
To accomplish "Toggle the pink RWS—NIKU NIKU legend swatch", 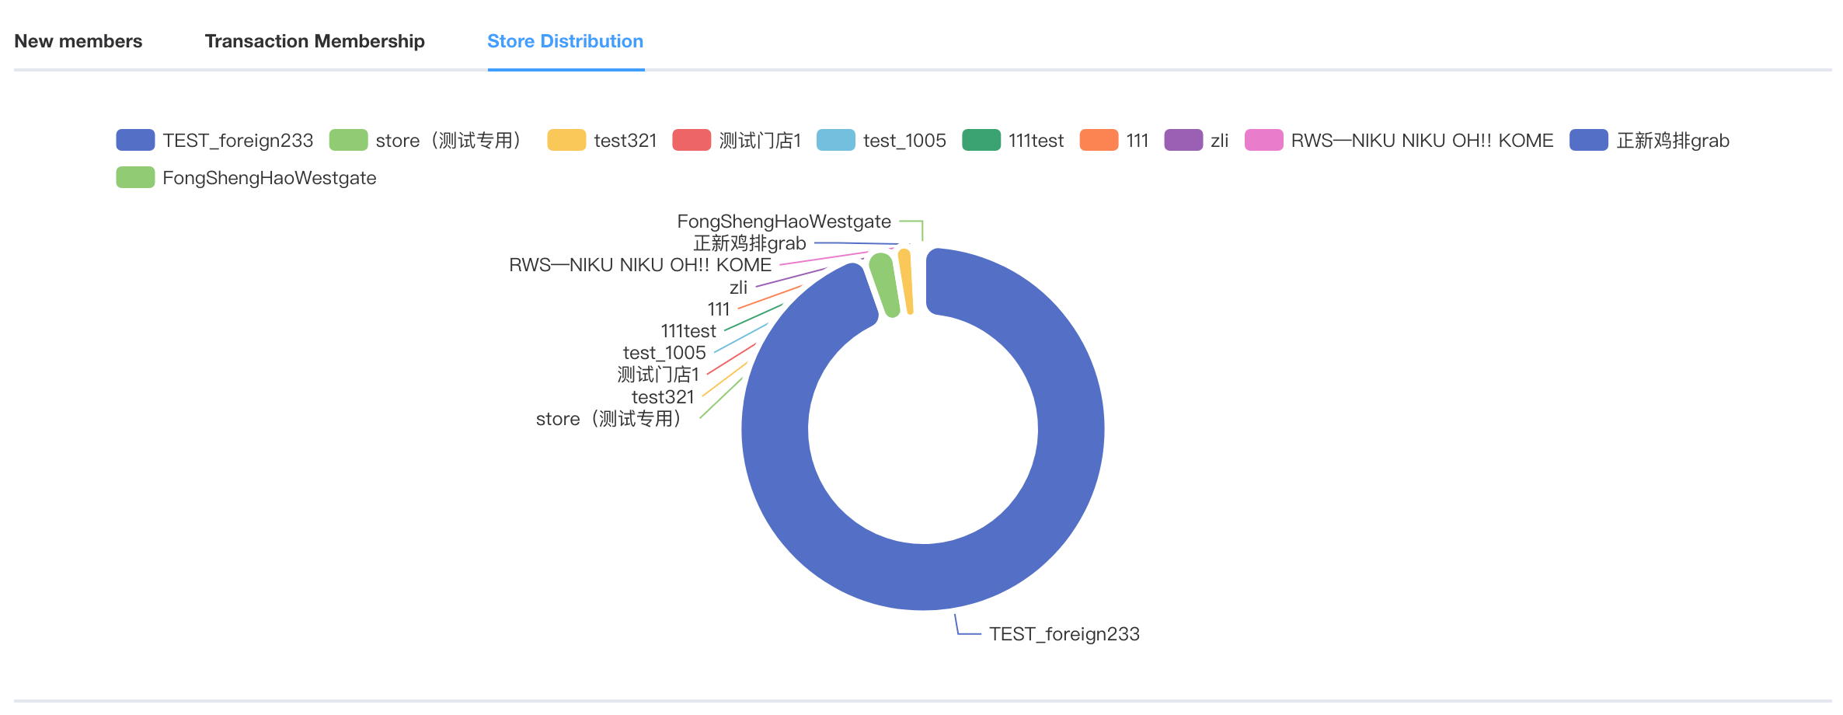I will pos(1263,141).
